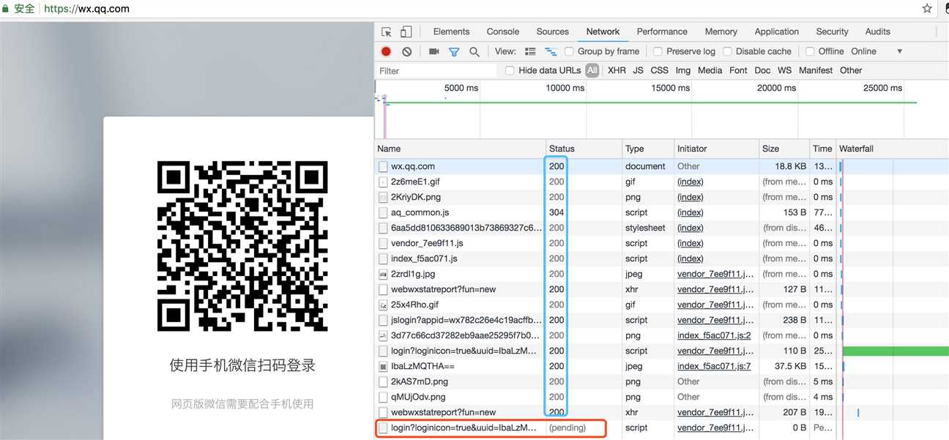Screen dimensions: 949x440
Task: Bookmark this page with the star
Action: (927, 9)
